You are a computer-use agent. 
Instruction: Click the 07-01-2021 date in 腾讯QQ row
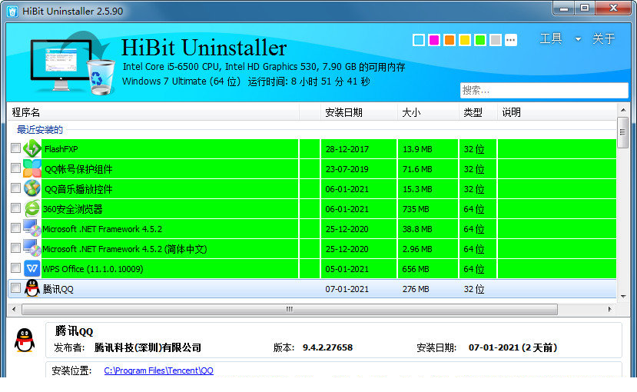click(347, 289)
